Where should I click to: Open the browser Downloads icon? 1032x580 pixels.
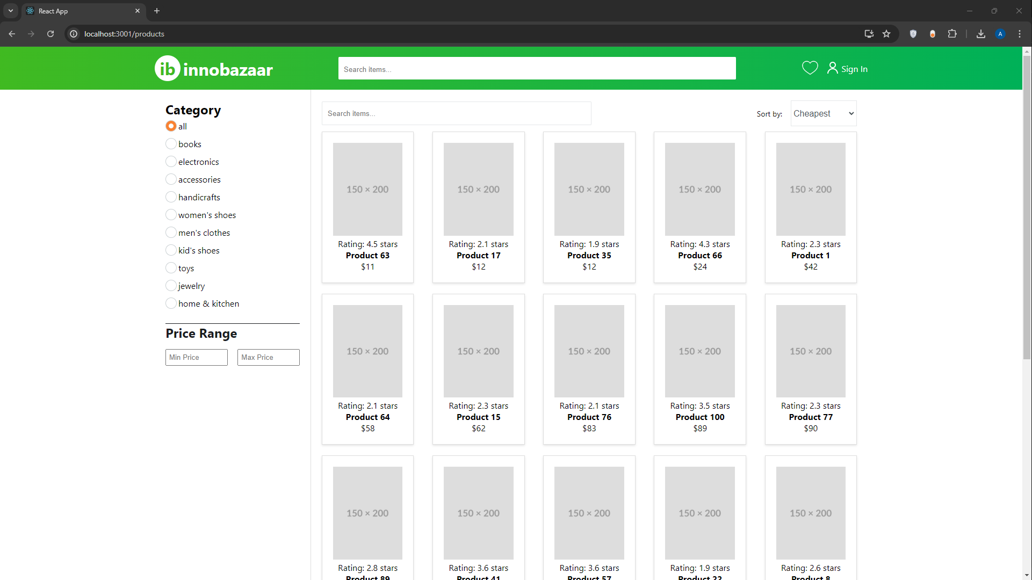pos(980,34)
